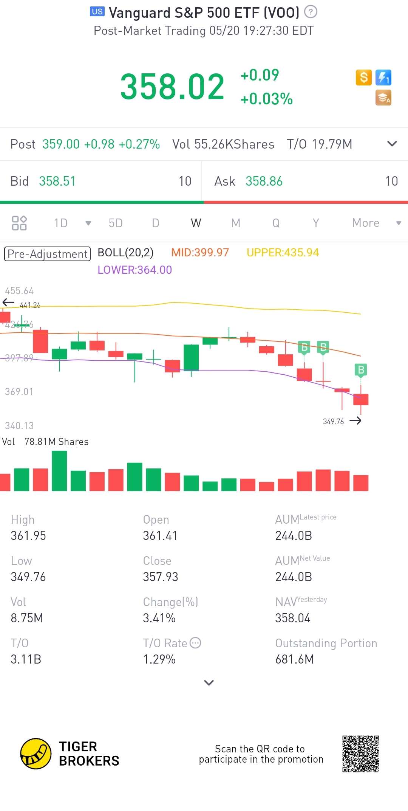Select the W weekly chart tab
This screenshot has height=811, width=408.
(x=196, y=223)
